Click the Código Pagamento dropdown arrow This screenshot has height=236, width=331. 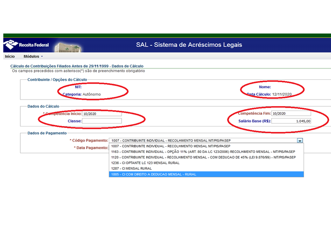(x=300, y=141)
